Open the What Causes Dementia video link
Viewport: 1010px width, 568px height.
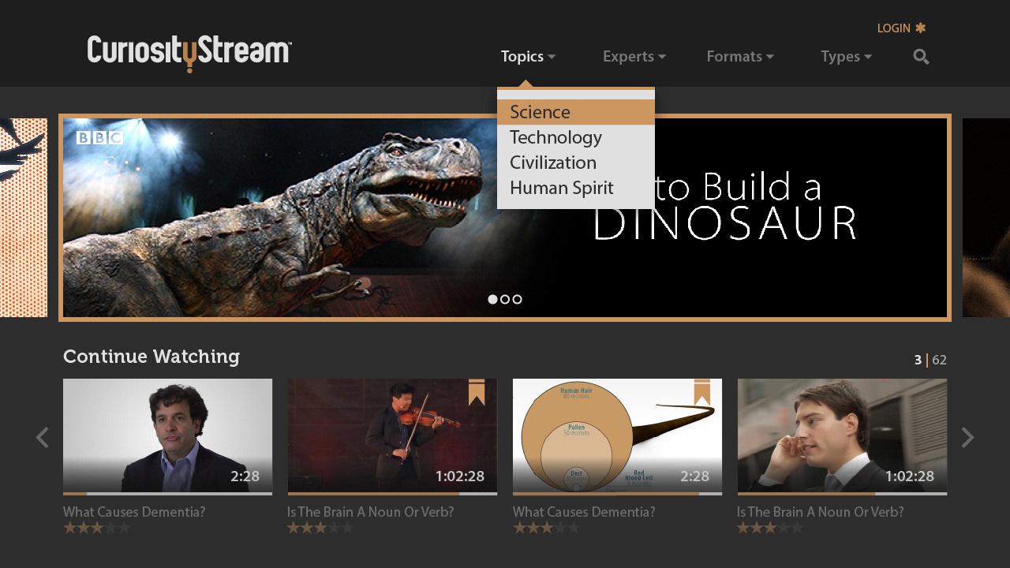tap(133, 512)
